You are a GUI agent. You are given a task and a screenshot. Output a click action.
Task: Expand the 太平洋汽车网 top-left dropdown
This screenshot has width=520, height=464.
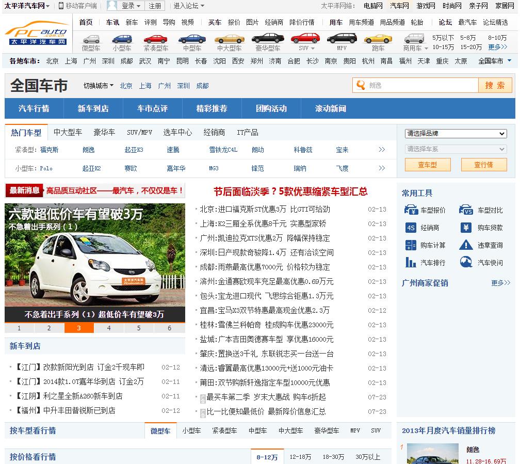(x=27, y=6)
